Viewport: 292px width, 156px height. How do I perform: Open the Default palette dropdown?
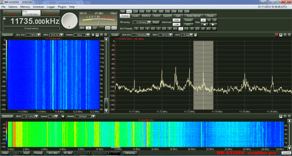click(x=93, y=116)
